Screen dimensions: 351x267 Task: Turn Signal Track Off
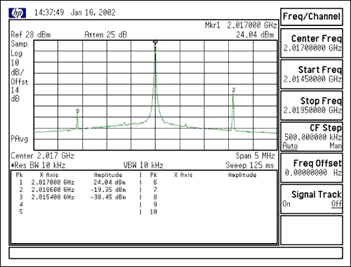coord(336,204)
